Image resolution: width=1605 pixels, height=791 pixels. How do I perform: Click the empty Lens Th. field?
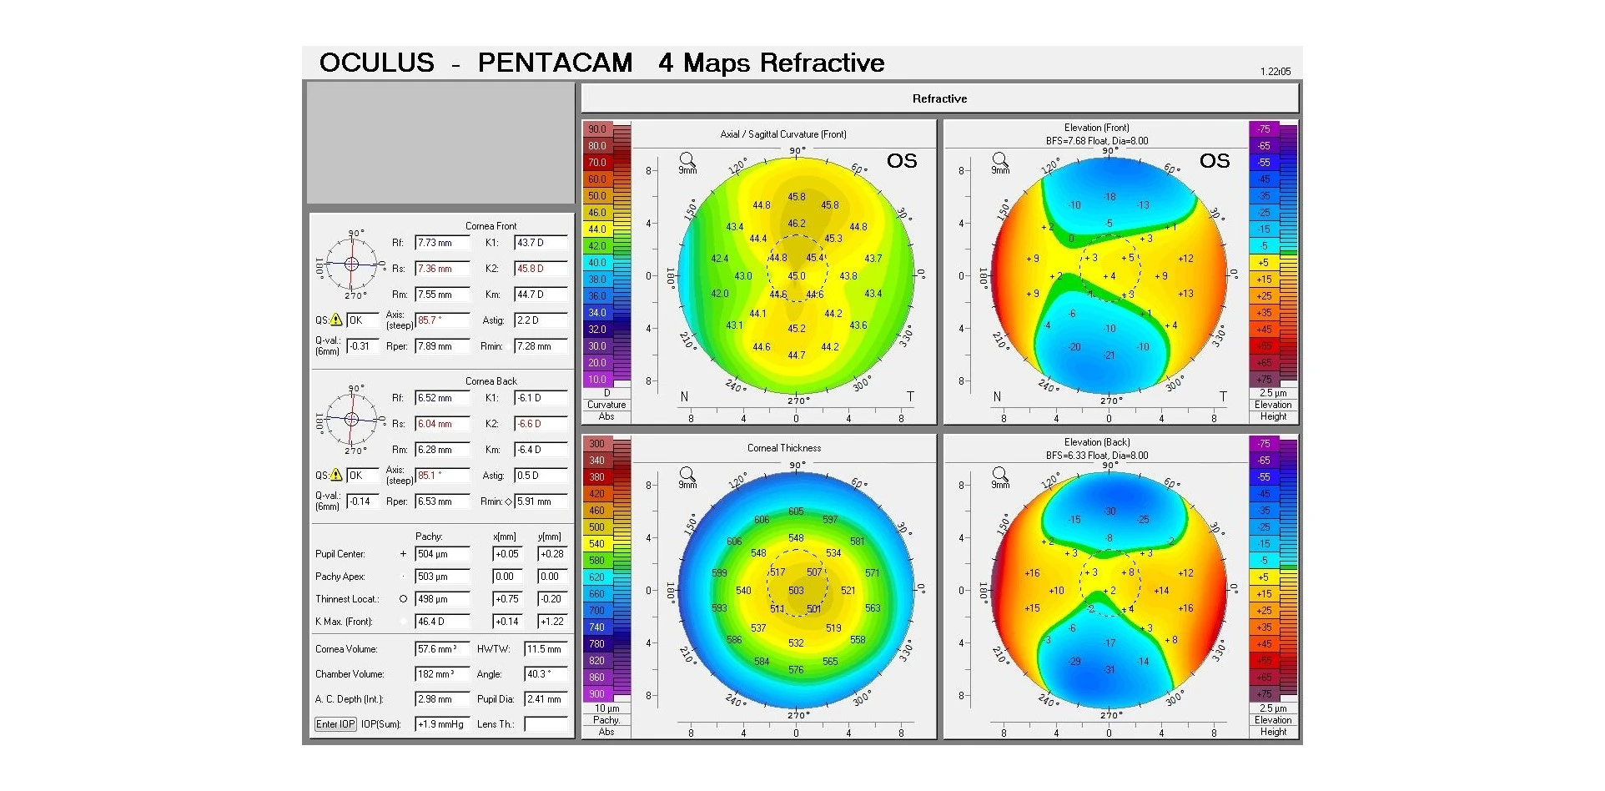pyautogui.click(x=546, y=724)
